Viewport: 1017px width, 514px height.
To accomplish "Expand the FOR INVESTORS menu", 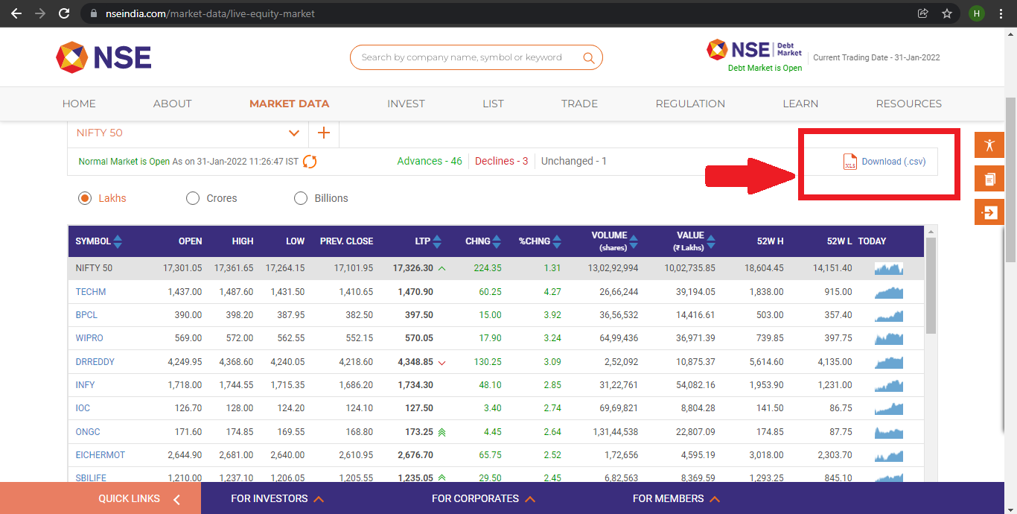I will [277, 498].
